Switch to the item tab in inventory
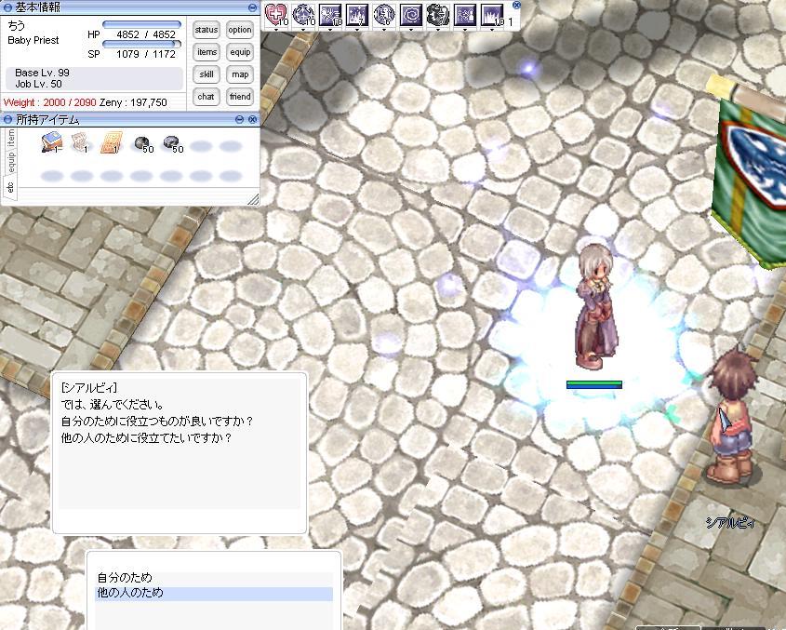Screen dimensions: 786x630 click(10, 139)
